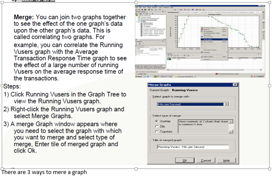Click the green legend color swatch

169,59
